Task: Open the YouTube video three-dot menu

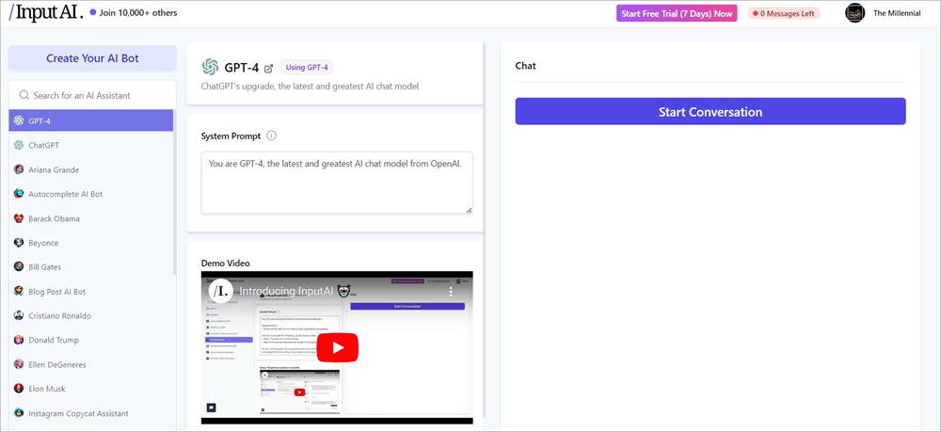Action: point(451,292)
